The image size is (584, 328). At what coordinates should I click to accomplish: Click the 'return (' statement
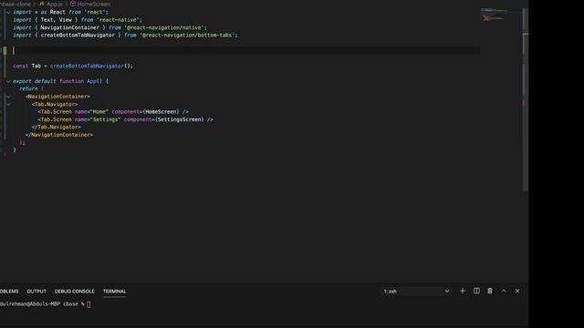[31, 88]
